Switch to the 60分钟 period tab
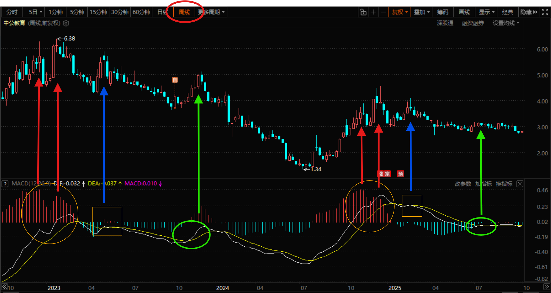The image size is (551, 293). coord(141,12)
